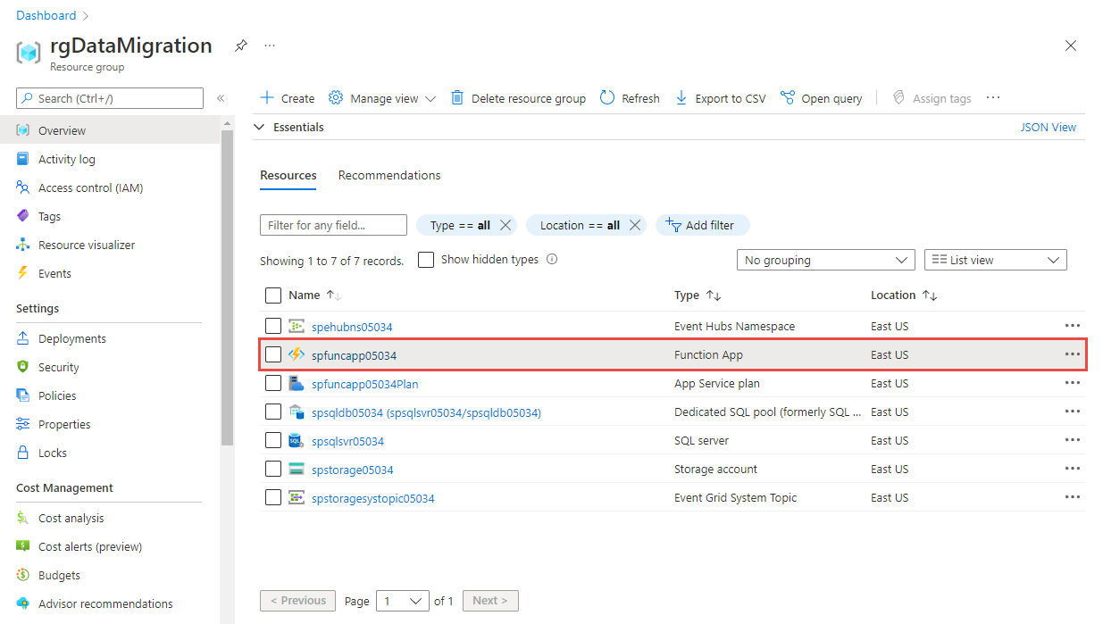
Task: Click the Refresh icon in toolbar
Action: [607, 98]
